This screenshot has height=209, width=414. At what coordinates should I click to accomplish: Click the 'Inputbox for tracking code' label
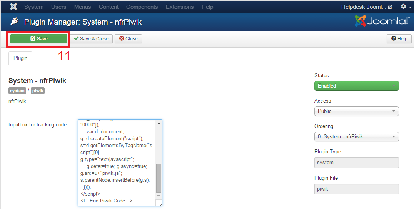click(x=37, y=124)
